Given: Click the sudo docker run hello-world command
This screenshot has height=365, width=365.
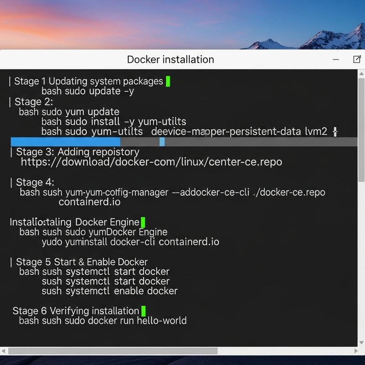Looking at the screenshot, I should tap(103, 321).
